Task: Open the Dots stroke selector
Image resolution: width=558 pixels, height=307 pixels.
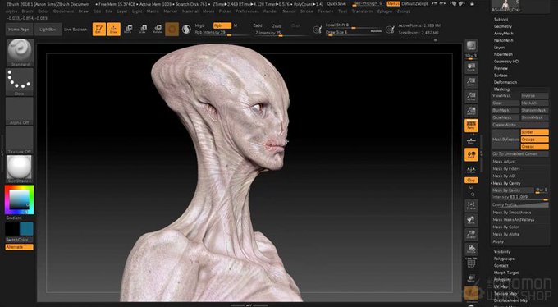Action: (x=20, y=82)
